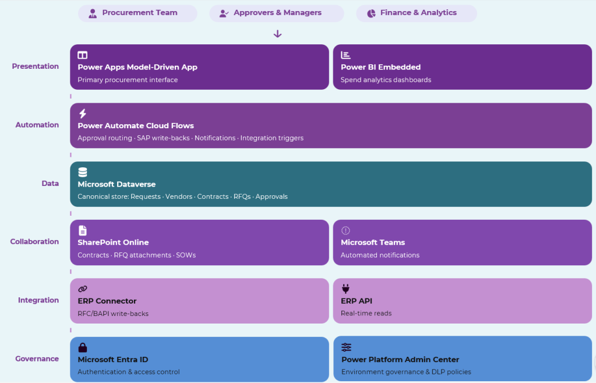The image size is (596, 383).
Task: Select the Finance & Analytics pill
Action: coord(416,13)
